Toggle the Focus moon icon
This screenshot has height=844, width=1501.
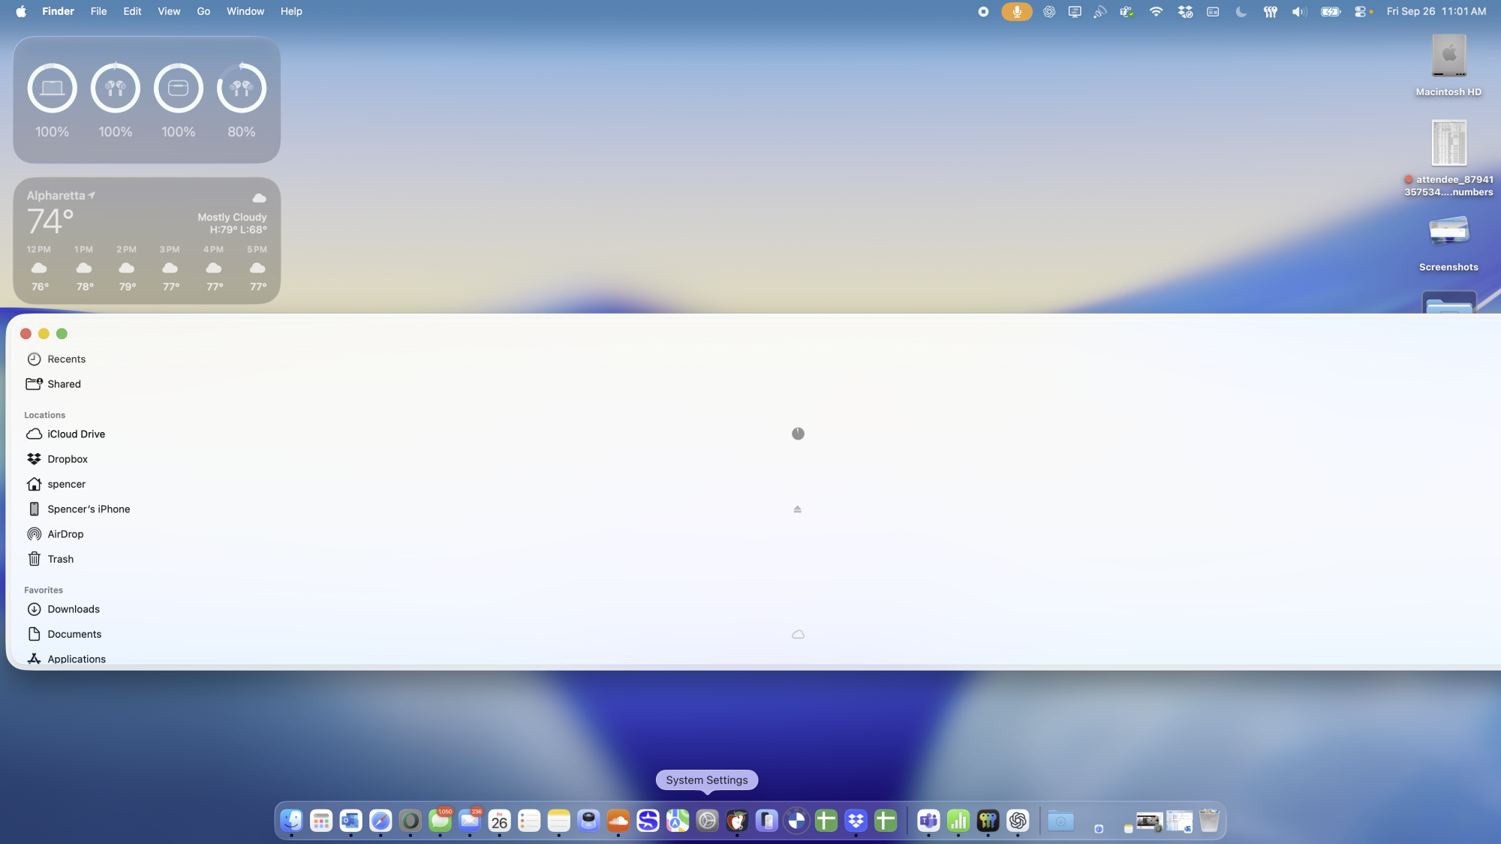1241,12
